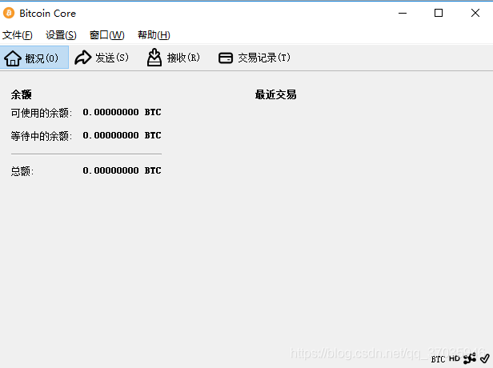The image size is (493, 368).
Task: Open the 帮助(H) menu
Action: [x=154, y=35]
